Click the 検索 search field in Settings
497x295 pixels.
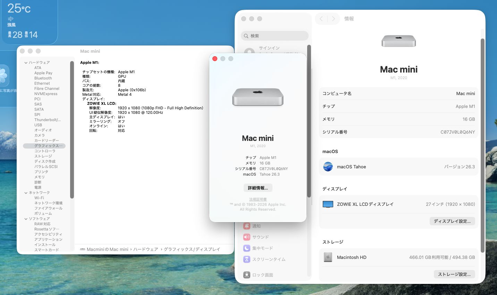coord(275,36)
